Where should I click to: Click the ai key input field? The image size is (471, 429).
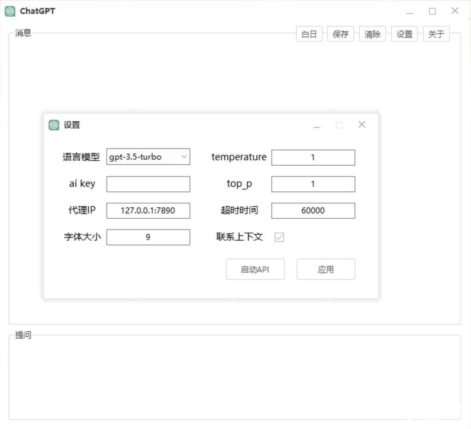pyautogui.click(x=148, y=184)
